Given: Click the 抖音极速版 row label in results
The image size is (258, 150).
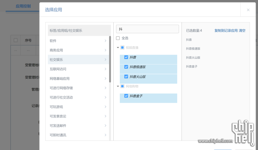Looking at the screenshot, I should click(x=137, y=67).
